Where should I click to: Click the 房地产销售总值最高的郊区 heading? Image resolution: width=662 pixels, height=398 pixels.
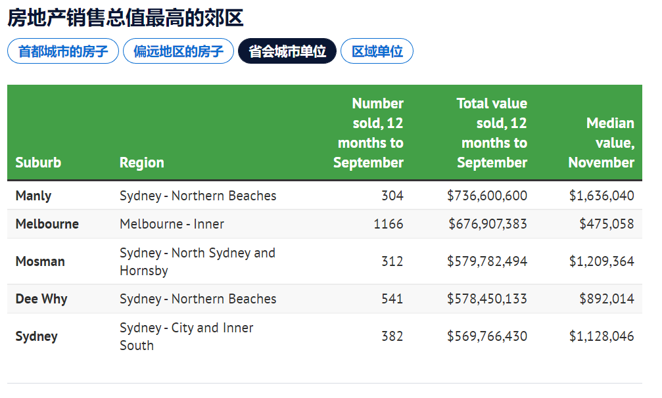(126, 18)
